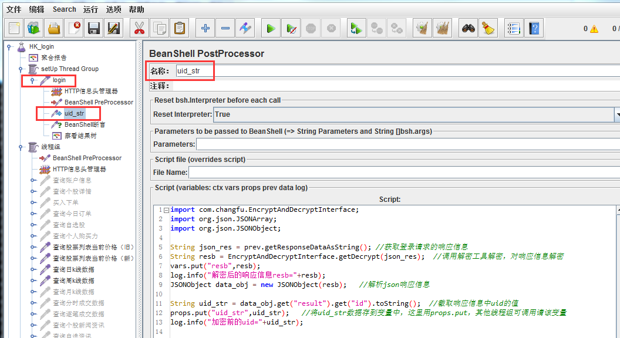Click the yellow warning triangle error counter
Viewport: 620px width, 338px height.
[594, 29]
